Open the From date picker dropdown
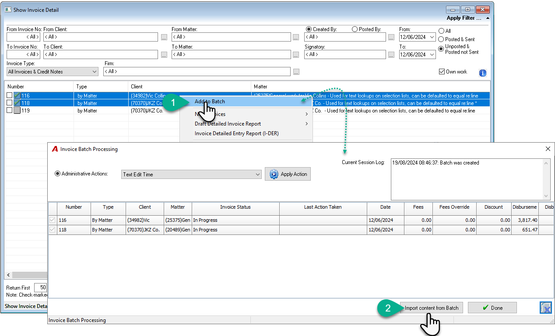Image resolution: width=555 pixels, height=336 pixels. point(432,37)
